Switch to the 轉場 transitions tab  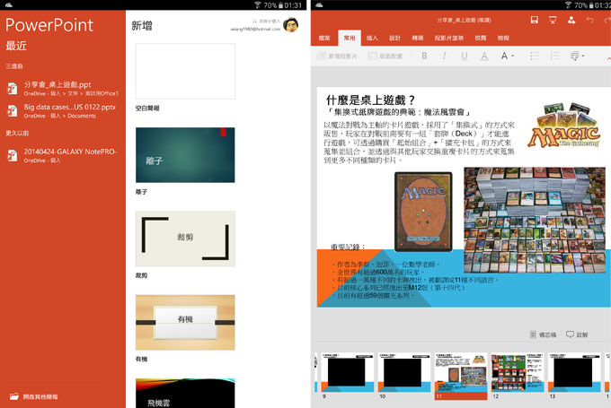tap(418, 39)
